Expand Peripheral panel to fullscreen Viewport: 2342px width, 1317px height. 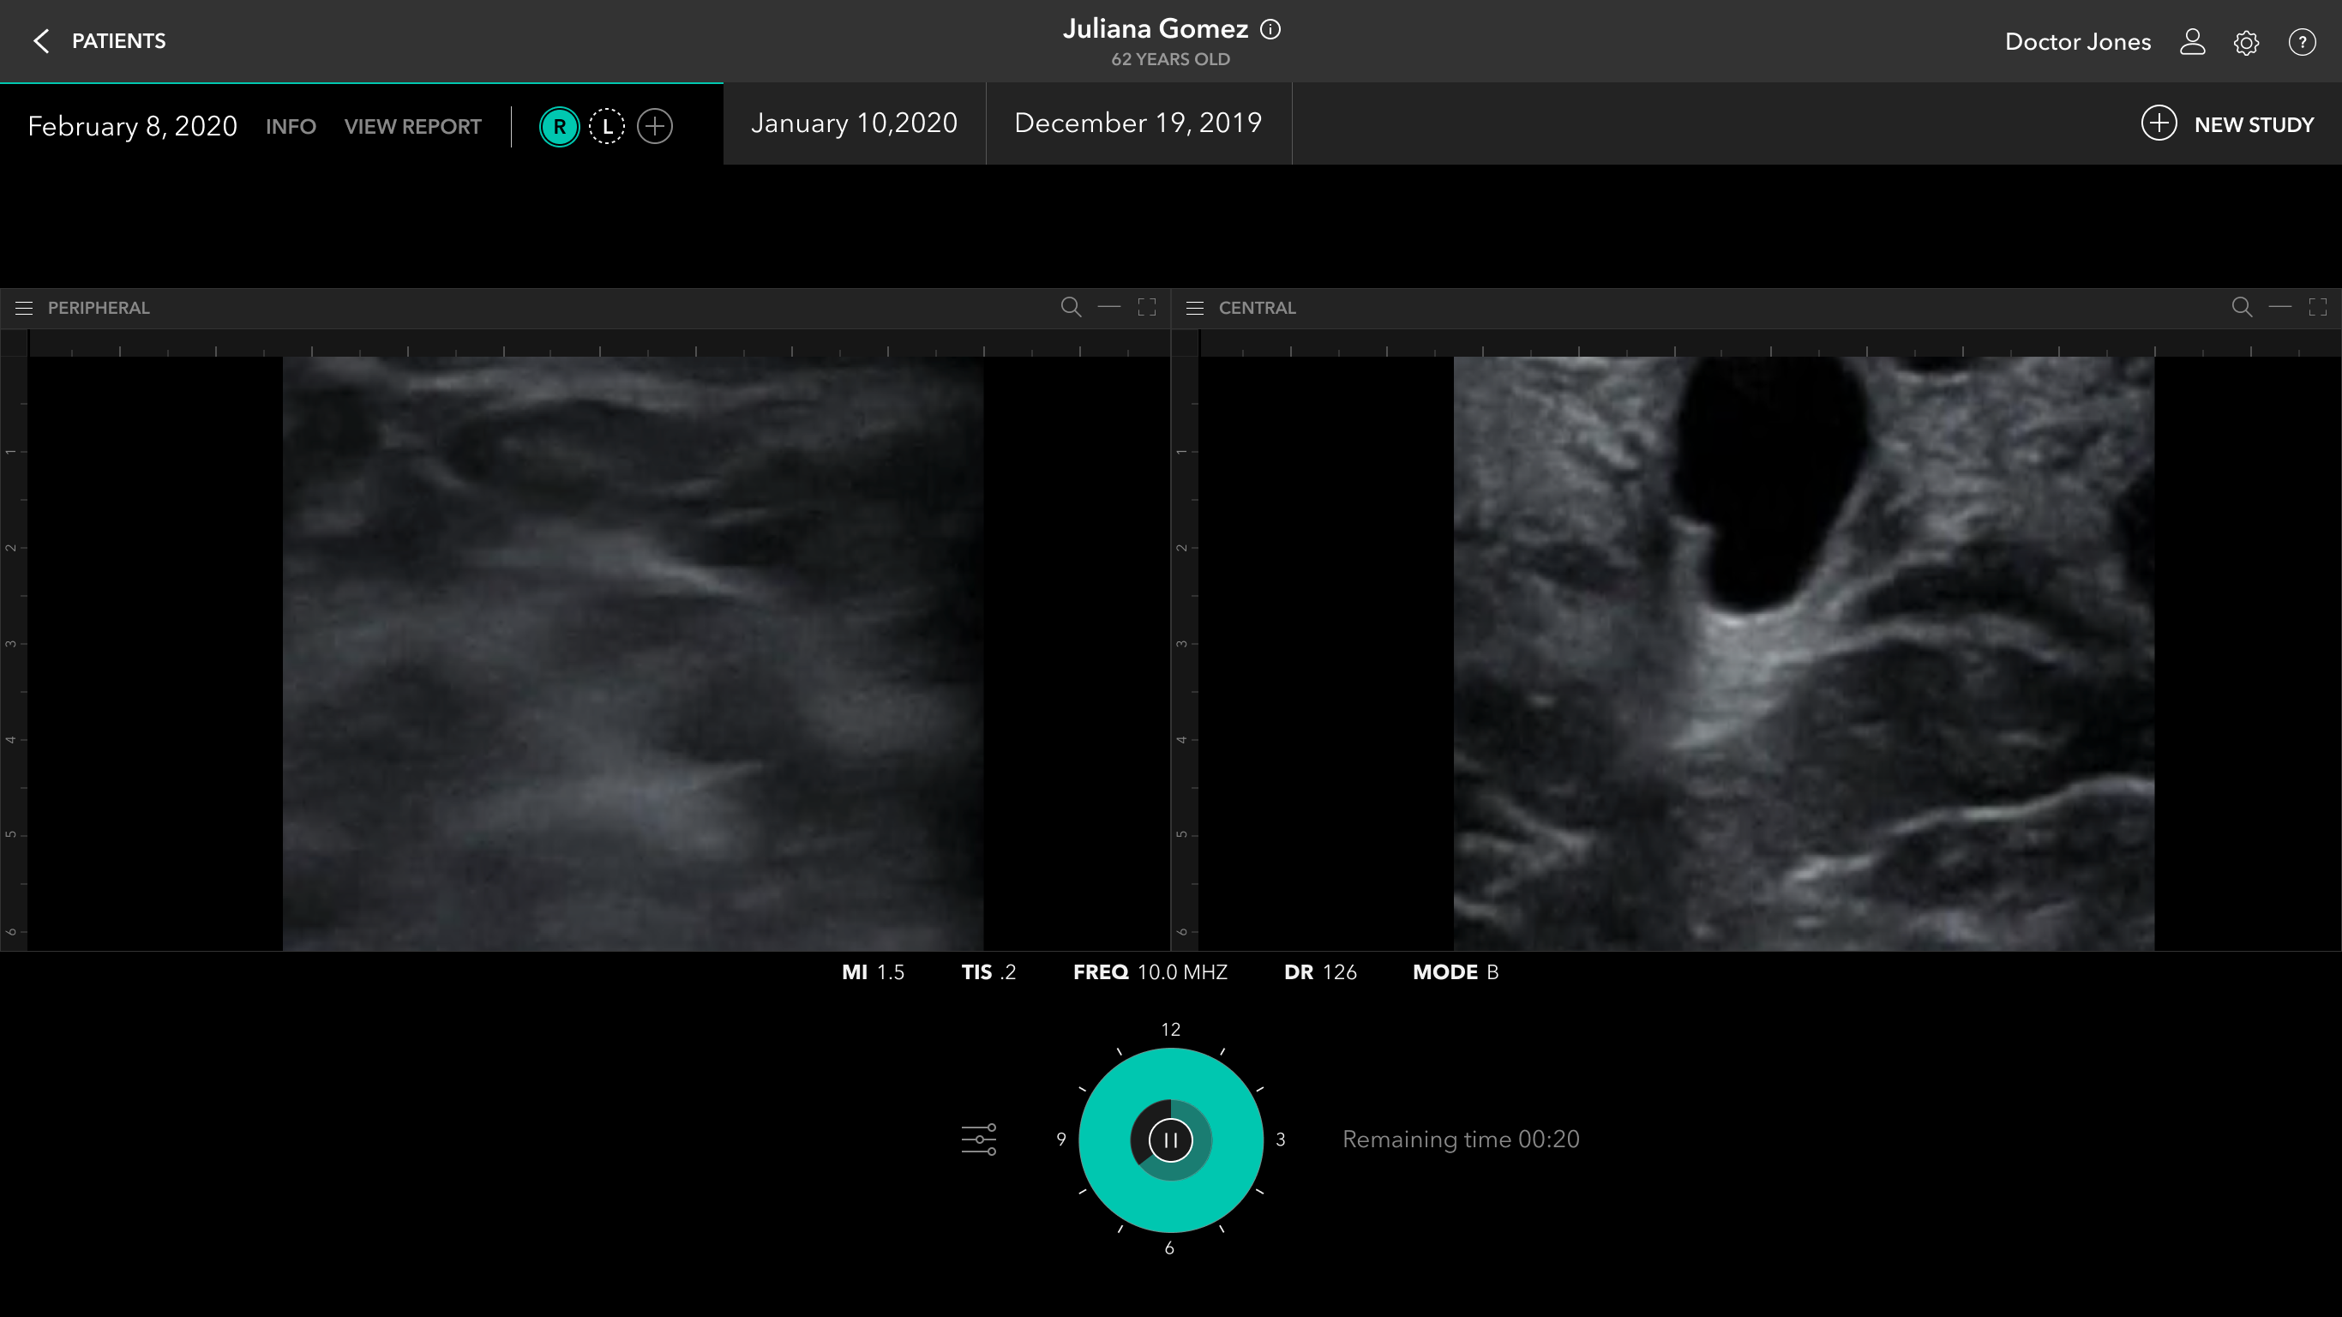pos(1146,308)
